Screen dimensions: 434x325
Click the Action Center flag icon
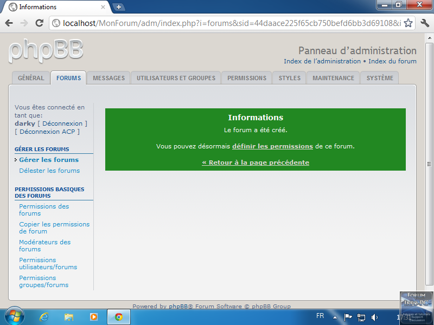348,317
